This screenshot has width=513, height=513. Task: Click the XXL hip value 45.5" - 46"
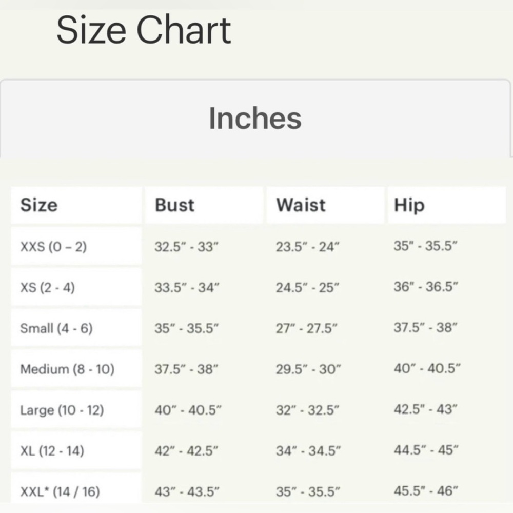[x=426, y=491]
